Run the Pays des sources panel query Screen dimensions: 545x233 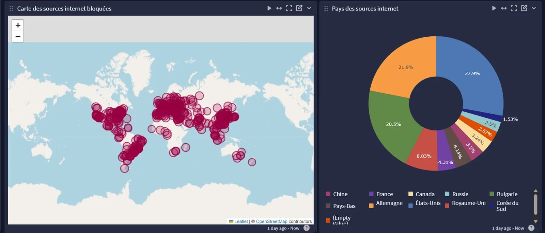click(494, 8)
